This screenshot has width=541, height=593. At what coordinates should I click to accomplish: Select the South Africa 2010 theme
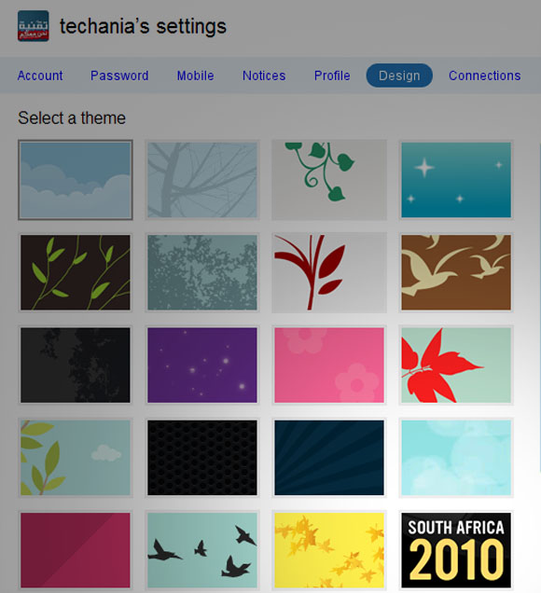tap(456, 550)
